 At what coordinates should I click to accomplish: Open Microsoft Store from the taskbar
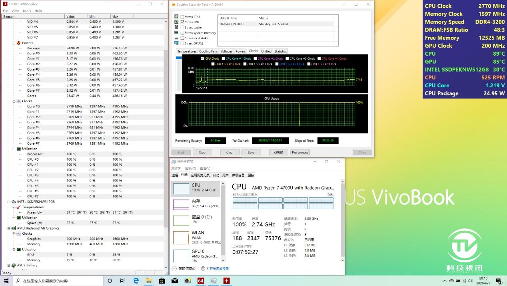(x=162, y=281)
